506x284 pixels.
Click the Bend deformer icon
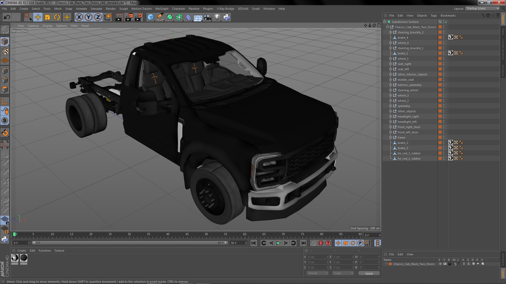(189, 17)
